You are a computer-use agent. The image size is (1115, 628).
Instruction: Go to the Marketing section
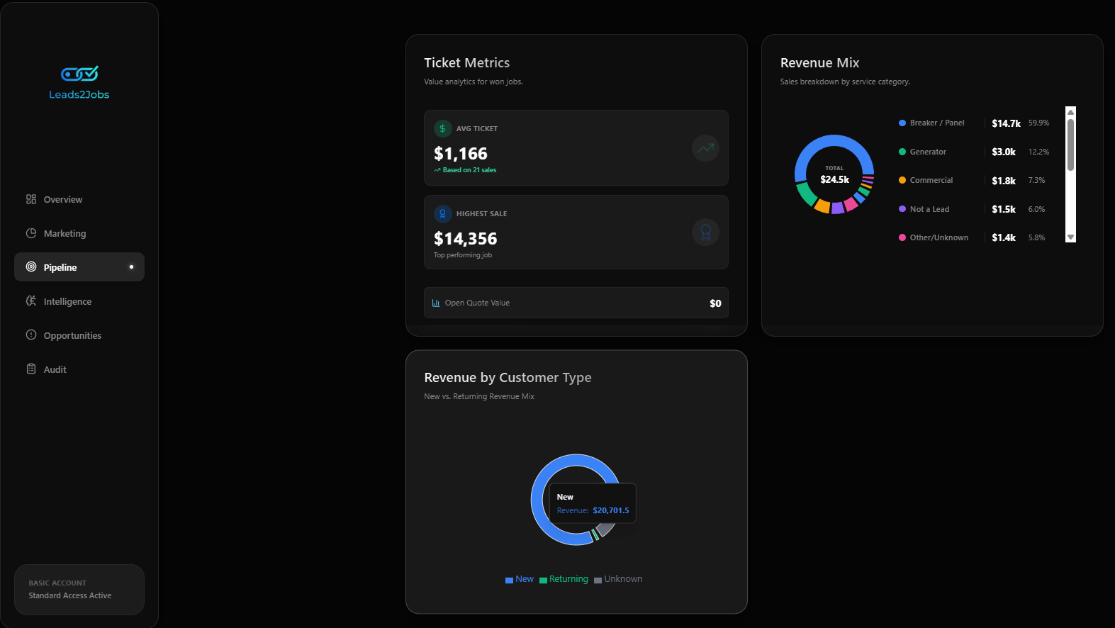coord(79,233)
